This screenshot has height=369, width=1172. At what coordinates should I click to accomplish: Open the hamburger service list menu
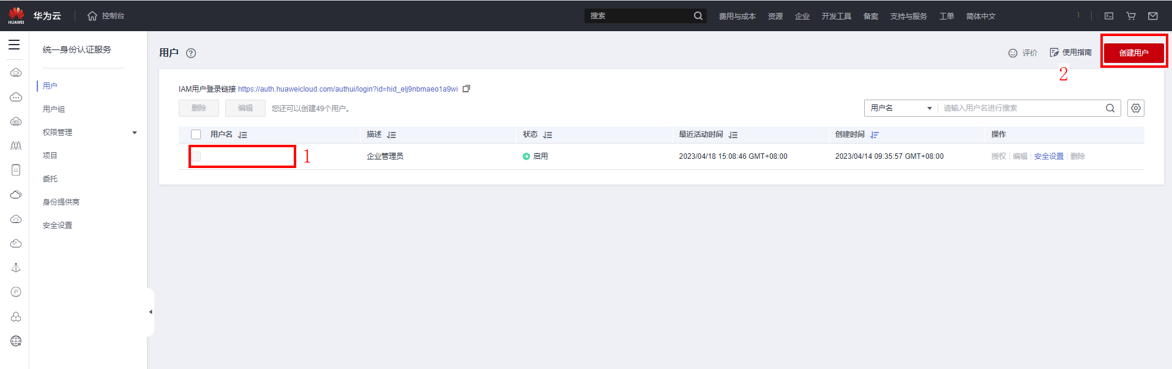click(x=14, y=45)
